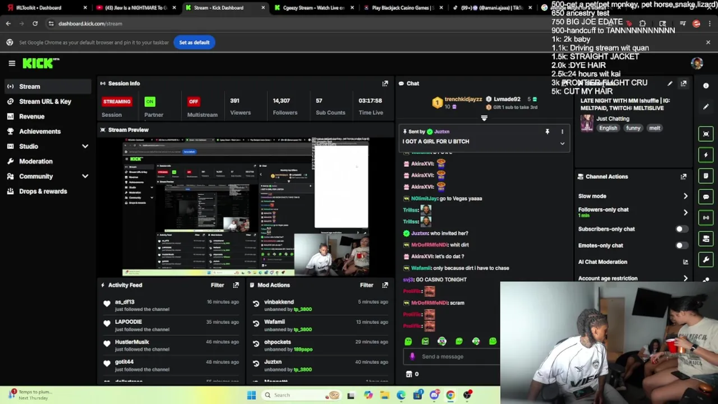This screenshot has height=404, width=718.
Task: Open Windows Start menu
Action: [252, 395]
